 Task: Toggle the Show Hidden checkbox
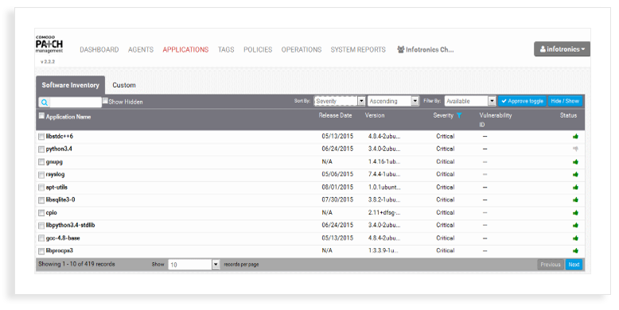105,101
